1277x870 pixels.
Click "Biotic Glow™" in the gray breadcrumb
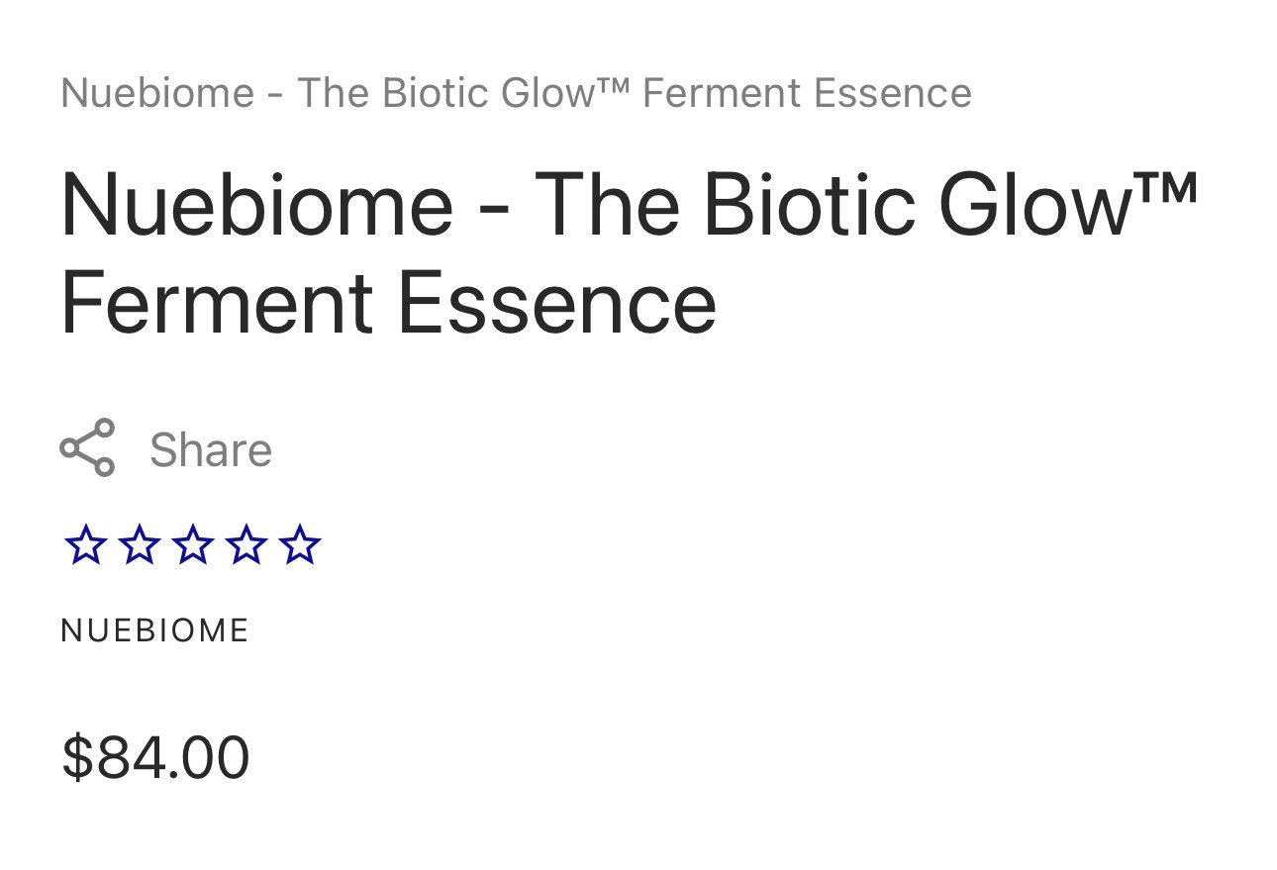point(506,93)
